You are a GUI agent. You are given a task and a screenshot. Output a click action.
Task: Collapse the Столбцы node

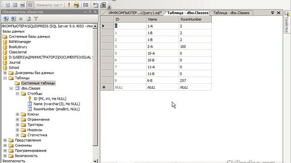click(x=17, y=94)
